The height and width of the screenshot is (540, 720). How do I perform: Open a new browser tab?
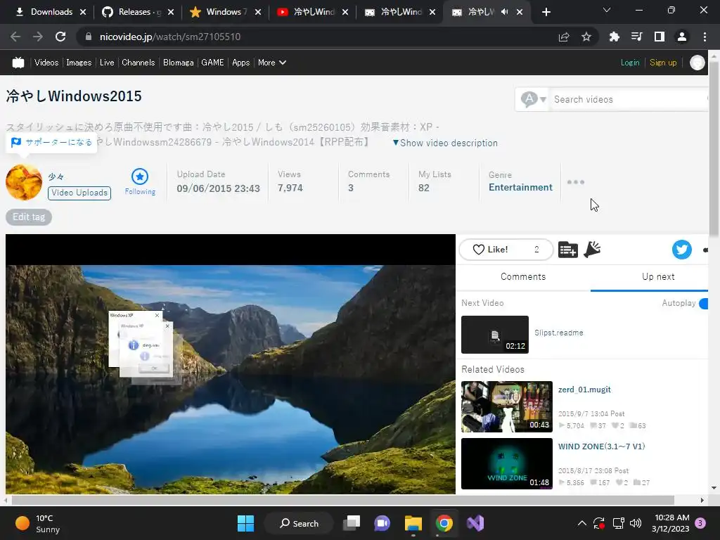(x=546, y=12)
